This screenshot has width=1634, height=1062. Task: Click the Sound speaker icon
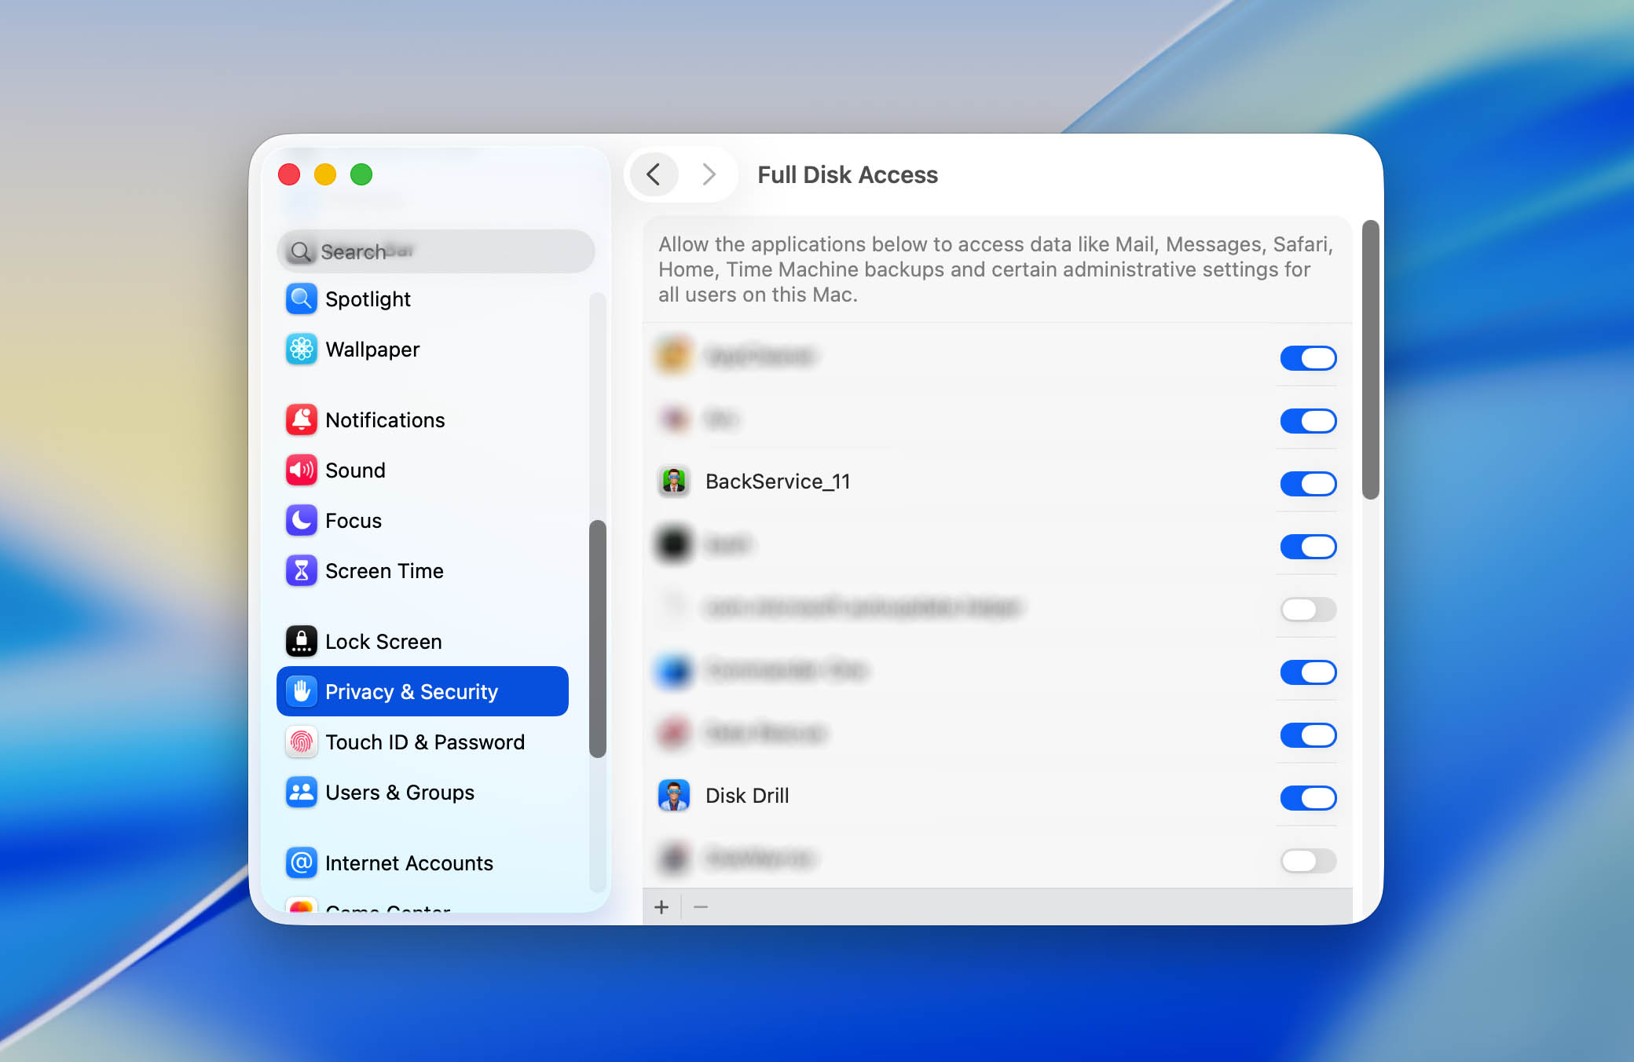coord(301,471)
